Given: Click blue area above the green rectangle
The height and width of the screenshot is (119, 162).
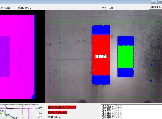Looking at the screenshot, I should coord(126,41).
